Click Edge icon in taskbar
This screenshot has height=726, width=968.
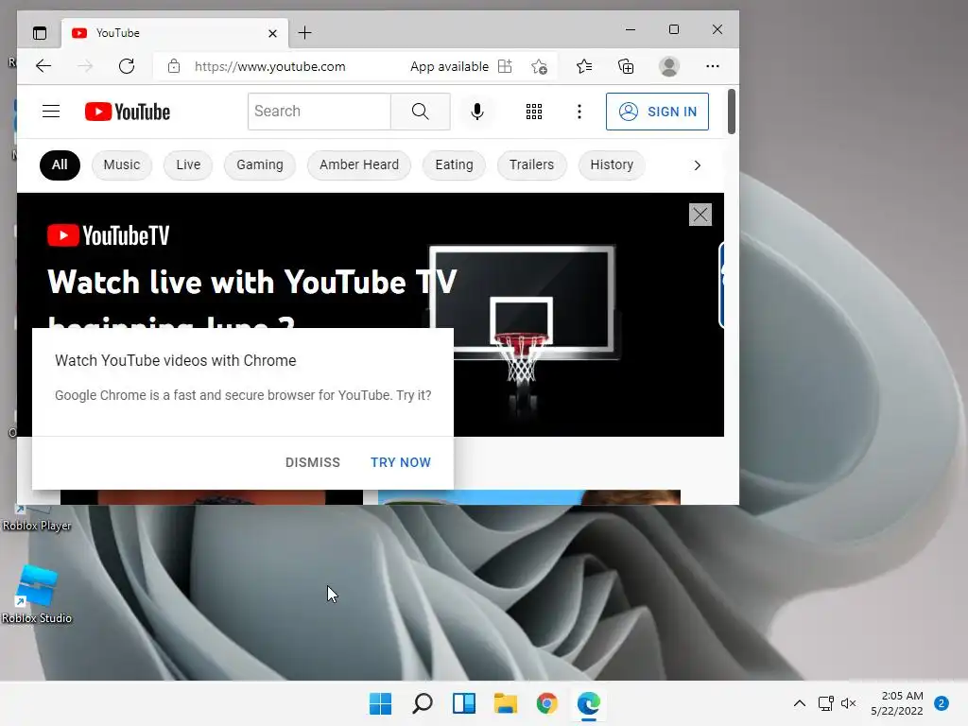(x=588, y=703)
